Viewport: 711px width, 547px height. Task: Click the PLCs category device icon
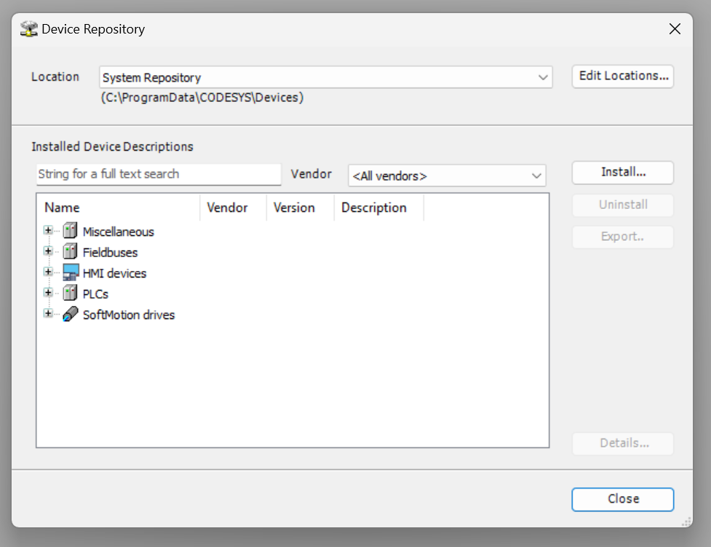(x=71, y=293)
